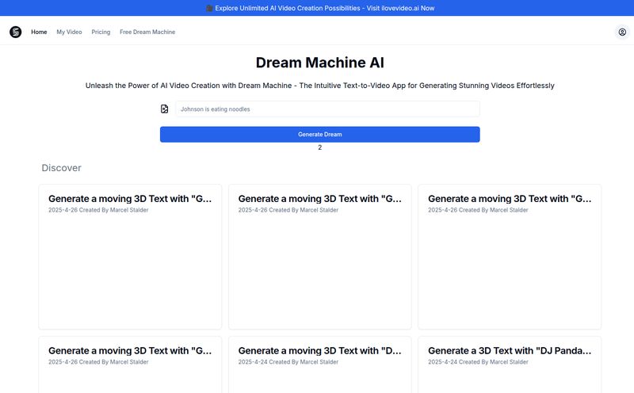Open the My Video page

click(x=69, y=32)
